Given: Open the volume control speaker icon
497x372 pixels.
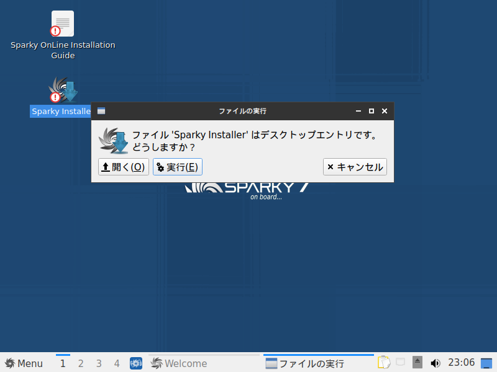Looking at the screenshot, I should pos(435,363).
